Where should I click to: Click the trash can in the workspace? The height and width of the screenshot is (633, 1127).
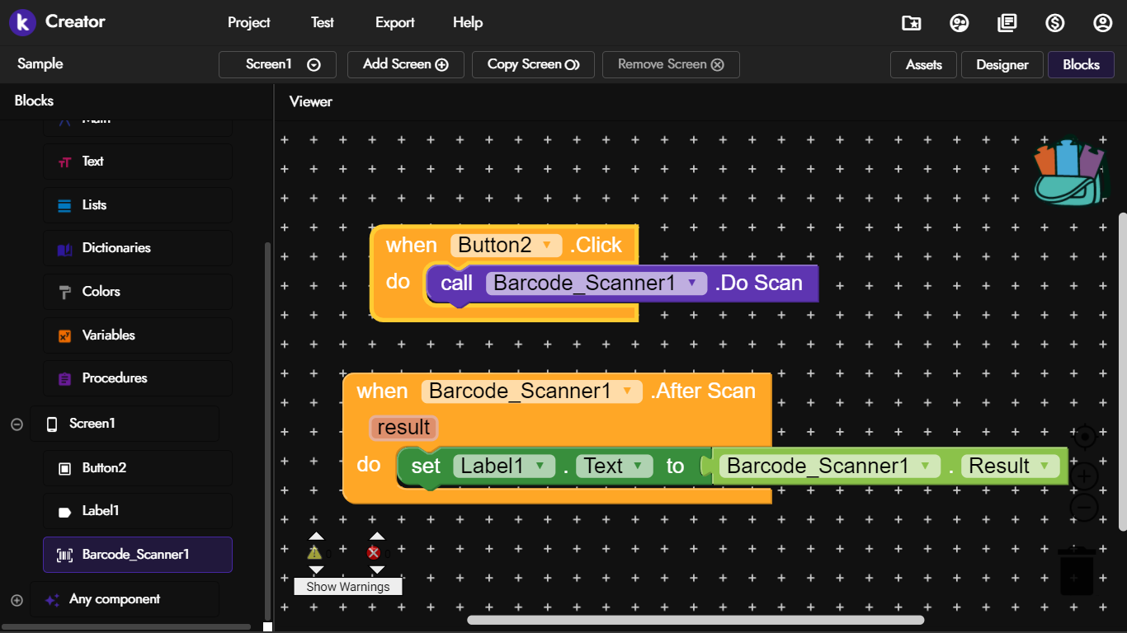(x=1076, y=572)
